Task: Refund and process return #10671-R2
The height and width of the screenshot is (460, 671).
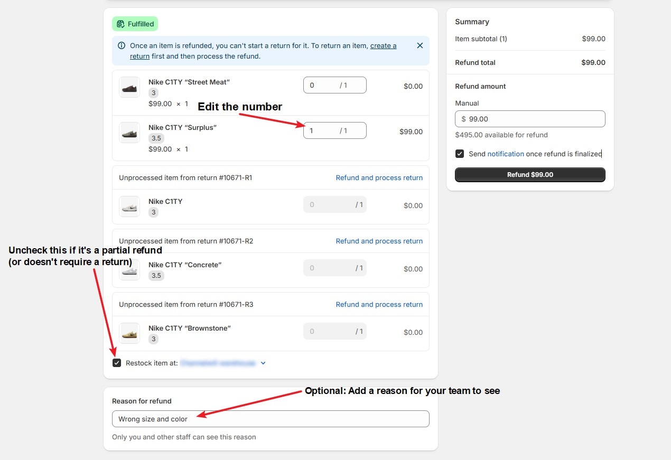Action: coord(379,241)
